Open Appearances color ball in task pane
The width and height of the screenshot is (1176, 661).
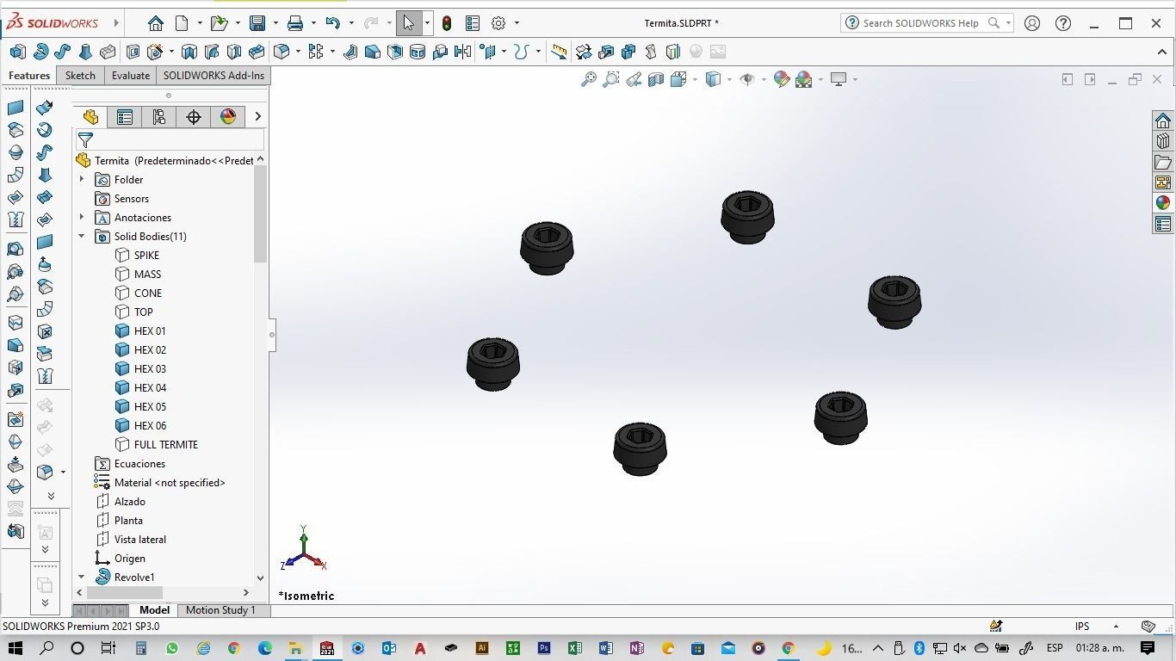[x=1163, y=203]
